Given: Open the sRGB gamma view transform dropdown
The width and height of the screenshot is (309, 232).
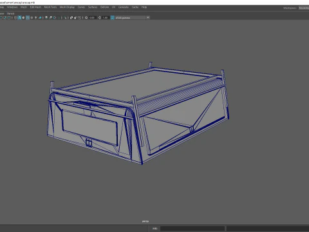Looking at the screenshot, I should point(132,17).
